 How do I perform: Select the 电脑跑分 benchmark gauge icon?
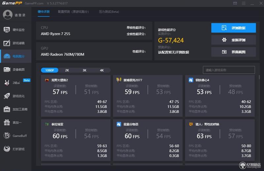tap(7, 56)
